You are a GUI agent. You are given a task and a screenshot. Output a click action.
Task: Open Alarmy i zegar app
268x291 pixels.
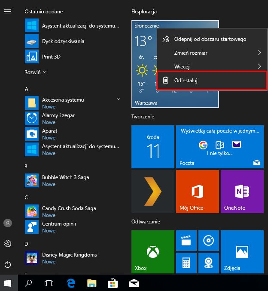coord(72,118)
